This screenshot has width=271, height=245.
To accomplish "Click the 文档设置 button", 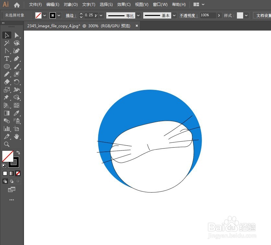I will coord(263,15).
